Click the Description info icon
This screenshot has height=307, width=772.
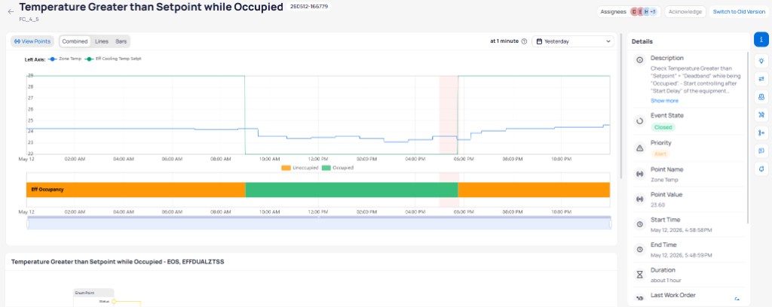point(639,60)
